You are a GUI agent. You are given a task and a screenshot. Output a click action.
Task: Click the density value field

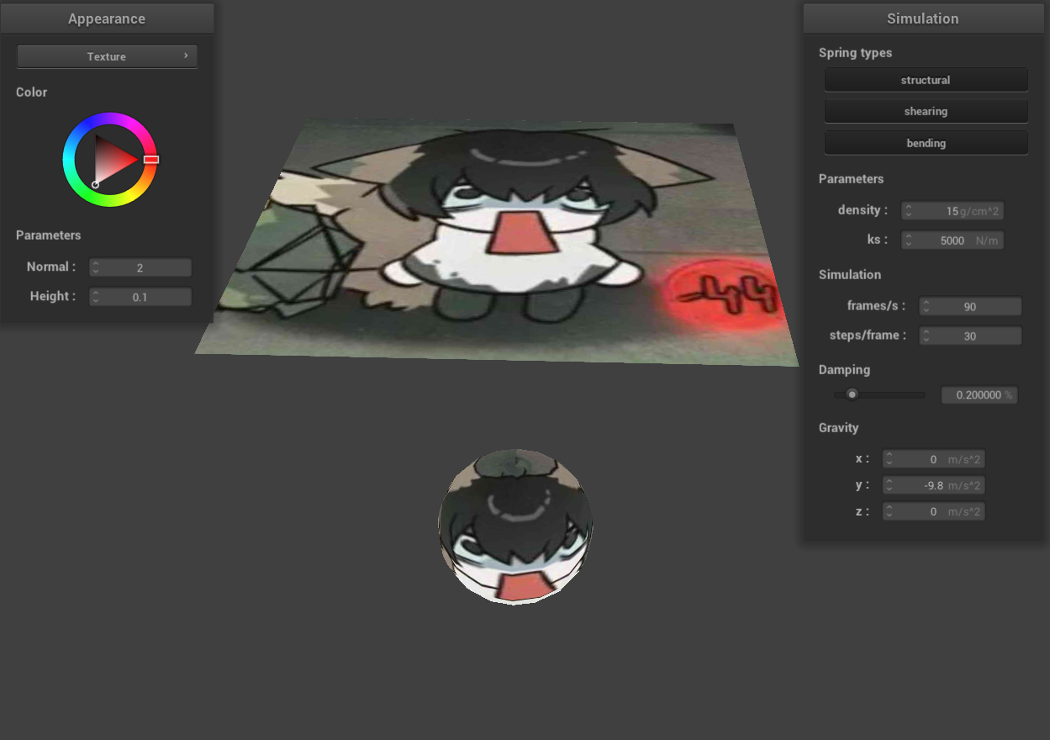(x=952, y=211)
